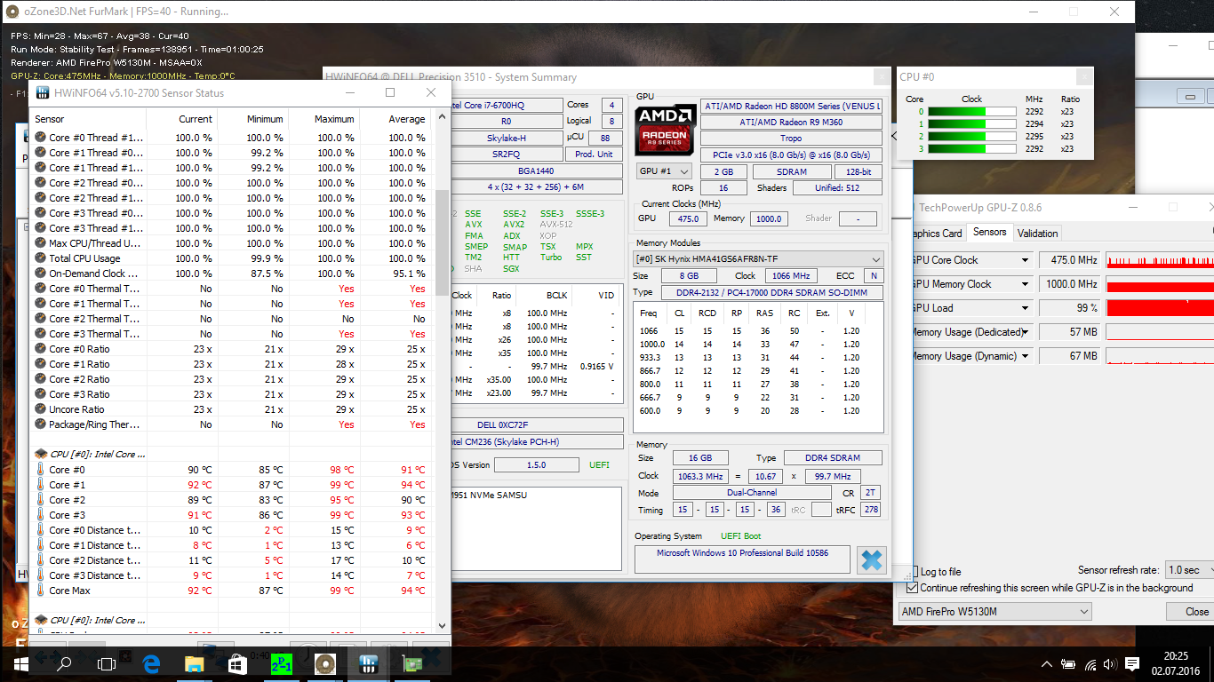Click the sensor icon beside On-Demand Clock
The image size is (1214, 682).
click(40, 274)
